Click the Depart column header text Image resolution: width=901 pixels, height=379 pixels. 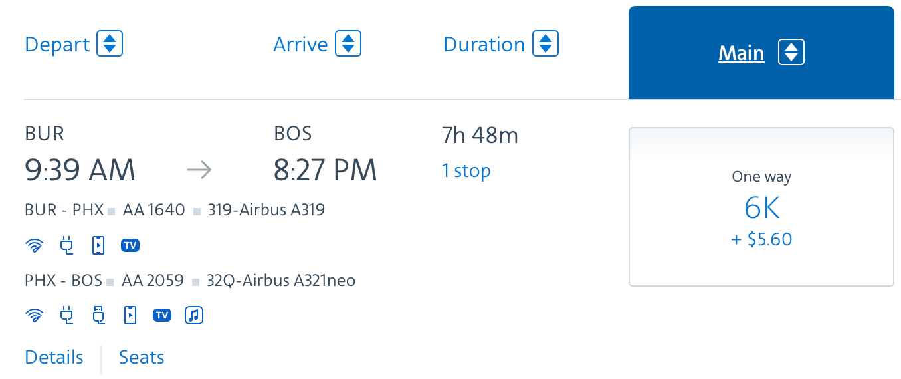tap(57, 45)
